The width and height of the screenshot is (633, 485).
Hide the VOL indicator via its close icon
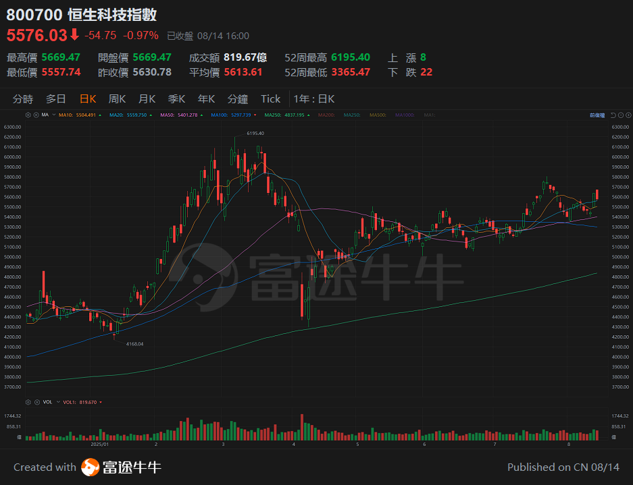(x=37, y=402)
